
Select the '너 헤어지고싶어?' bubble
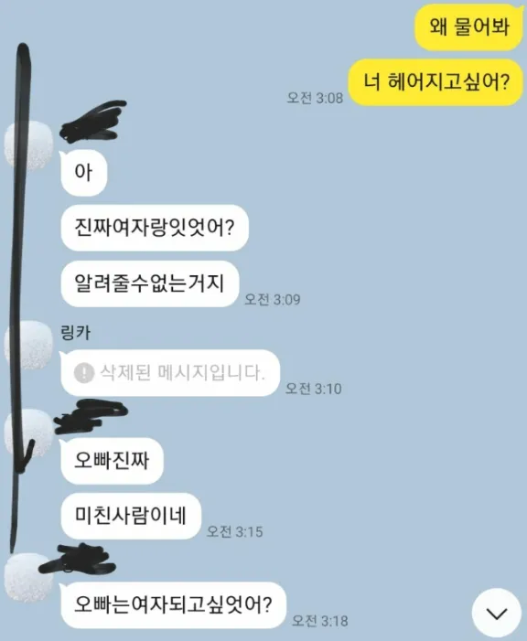(436, 82)
